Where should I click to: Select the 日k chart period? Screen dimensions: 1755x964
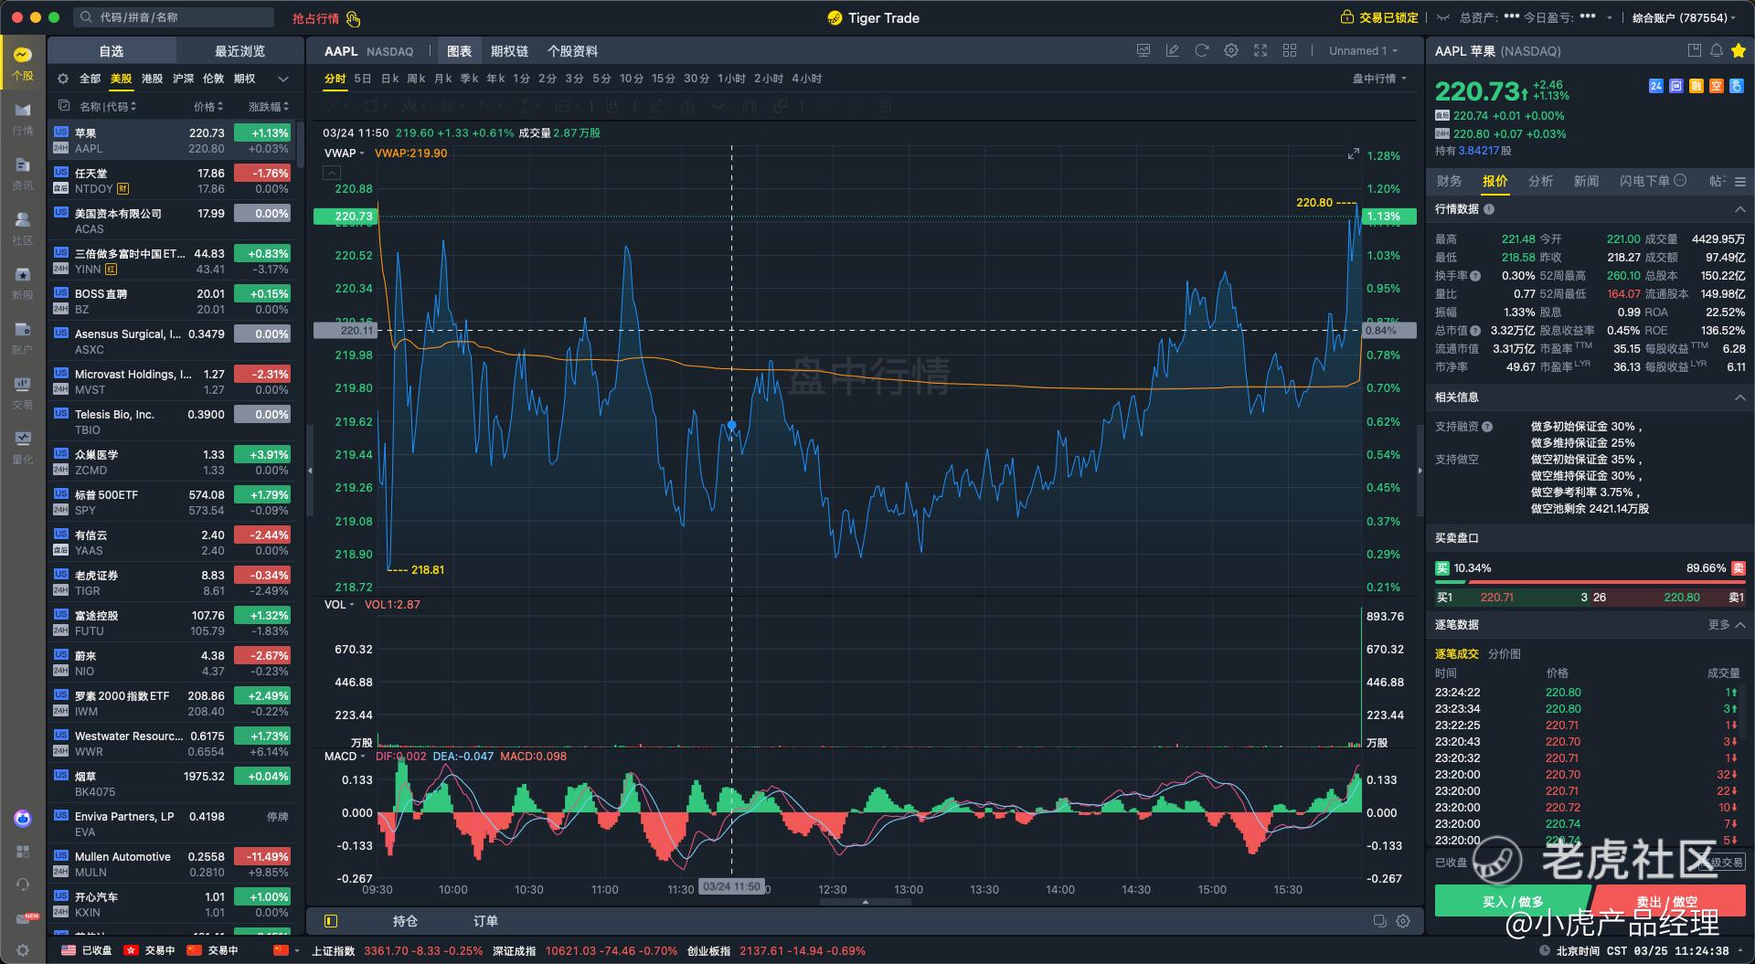[390, 79]
